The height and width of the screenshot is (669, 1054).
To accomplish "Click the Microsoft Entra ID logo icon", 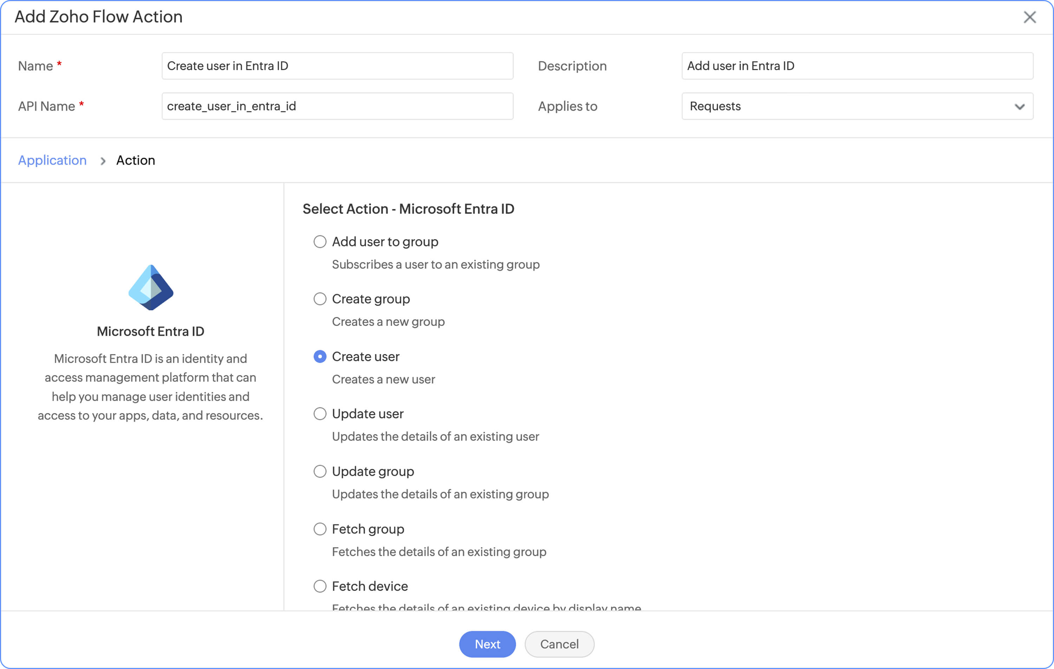I will tap(151, 288).
